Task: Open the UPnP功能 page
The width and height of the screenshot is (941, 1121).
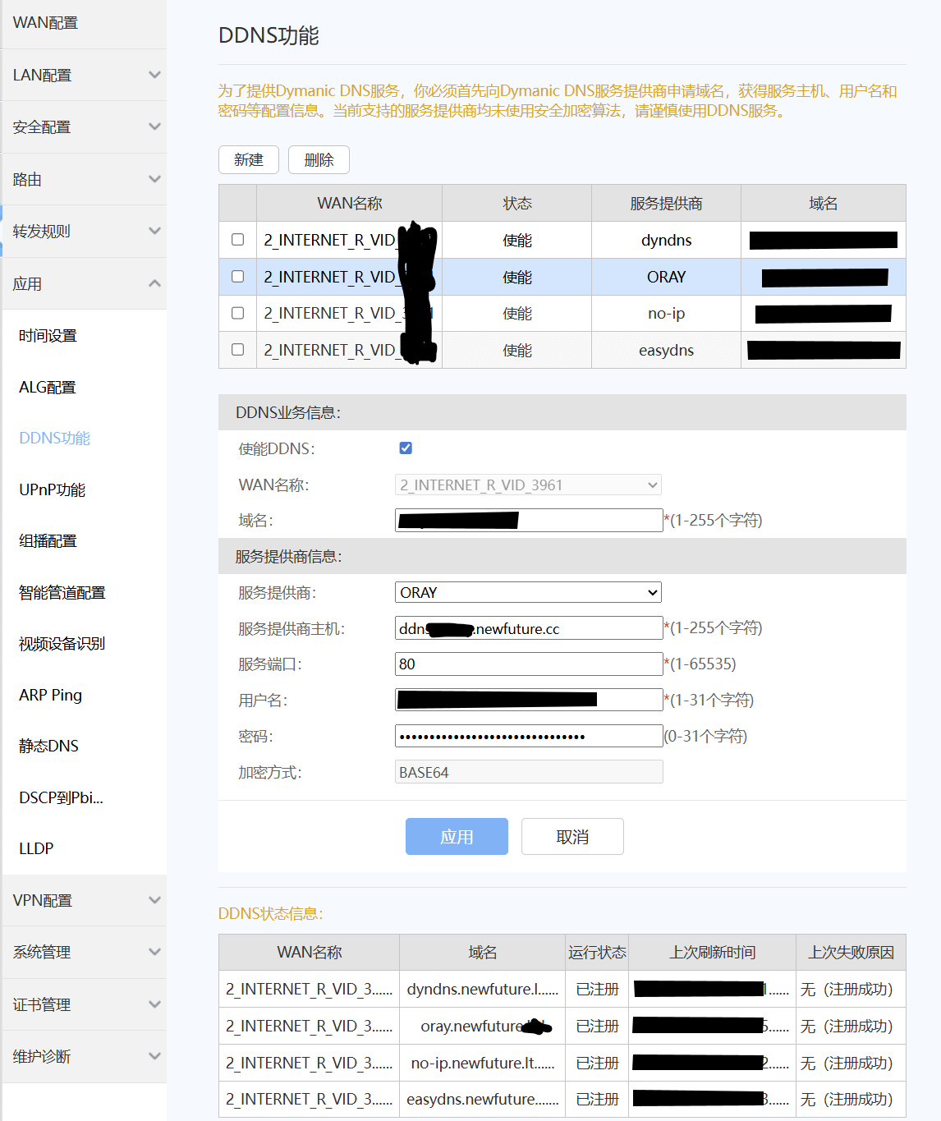Action: tap(51, 489)
